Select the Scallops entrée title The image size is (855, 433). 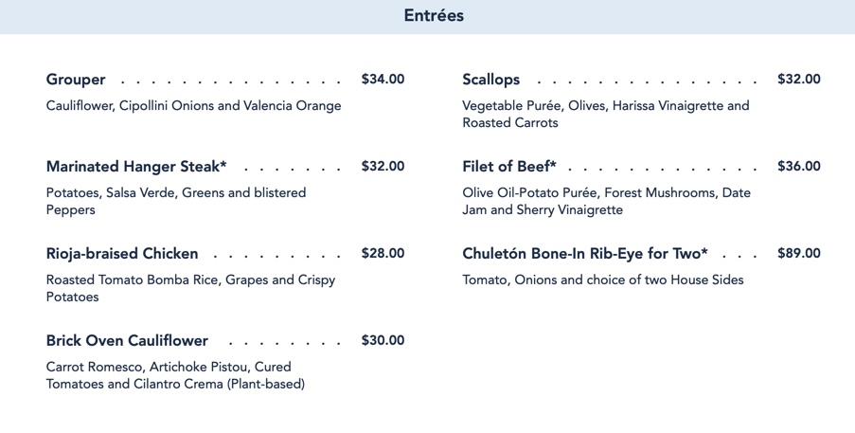tap(490, 80)
